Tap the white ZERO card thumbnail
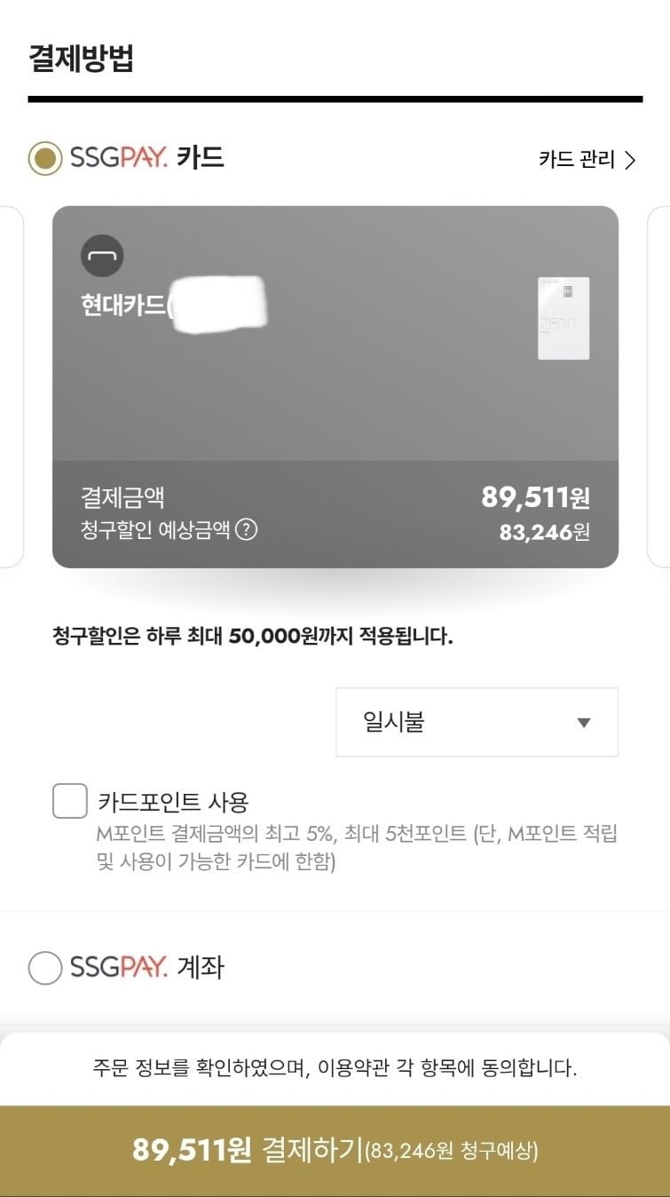 [564, 319]
